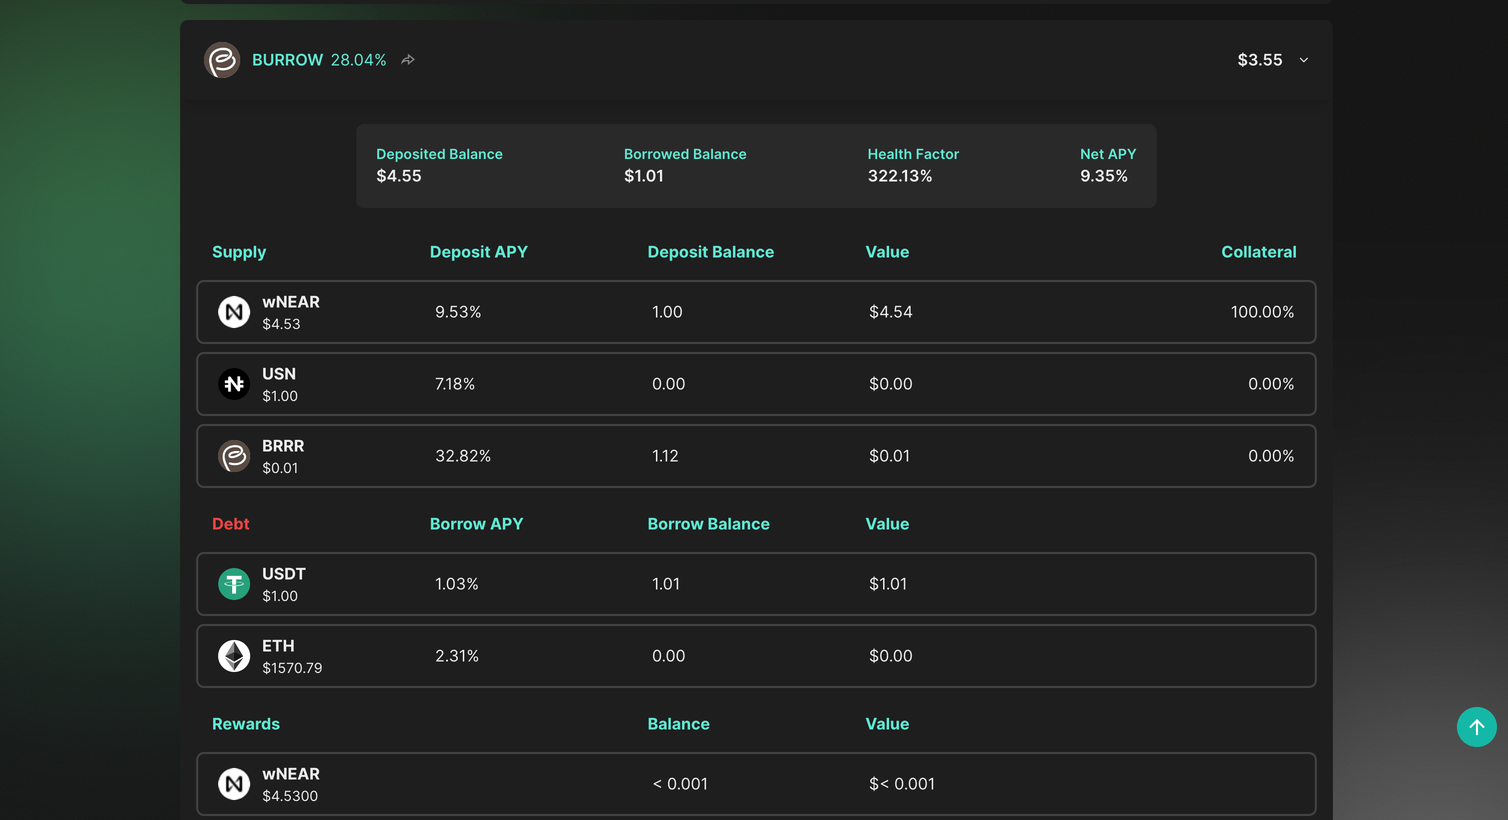
Task: Click the Burrow protocol logo icon
Action: pos(222,59)
